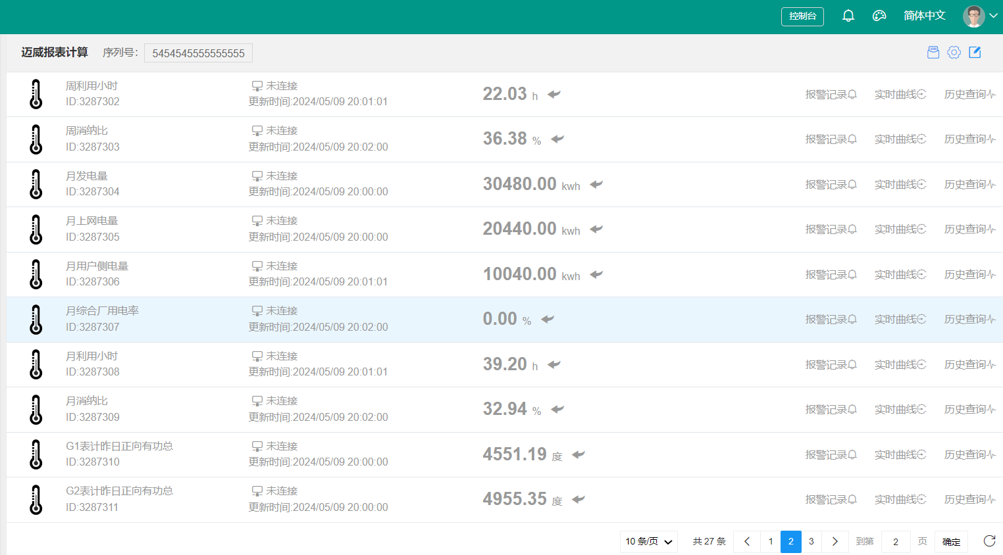Click the page number jump input field
1003x555 pixels.
[896, 542]
